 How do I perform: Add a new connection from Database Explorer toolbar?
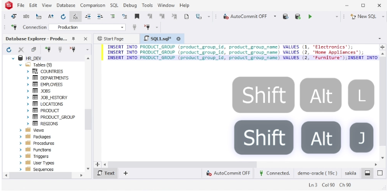(48, 50)
